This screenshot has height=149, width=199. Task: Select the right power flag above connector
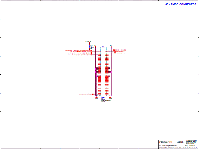[x=111, y=46]
